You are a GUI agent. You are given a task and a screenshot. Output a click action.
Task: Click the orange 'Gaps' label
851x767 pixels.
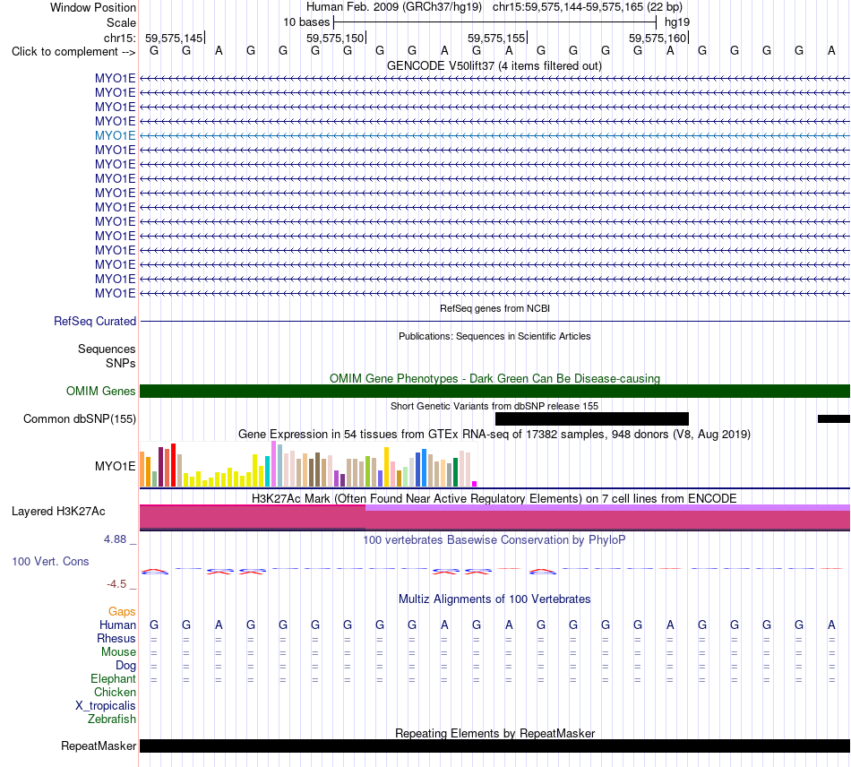122,612
